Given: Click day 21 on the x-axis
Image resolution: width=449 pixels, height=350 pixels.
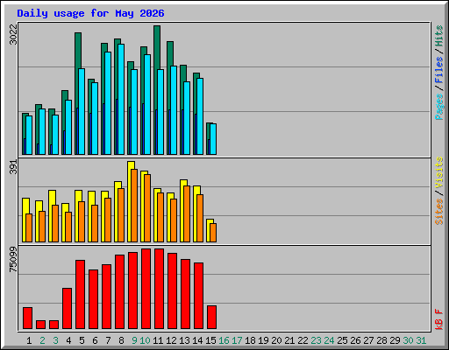Looking at the screenshot, I should click(289, 340).
